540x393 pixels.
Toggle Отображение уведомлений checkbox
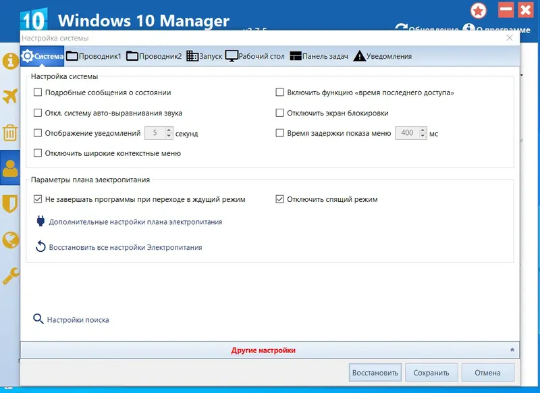click(38, 133)
